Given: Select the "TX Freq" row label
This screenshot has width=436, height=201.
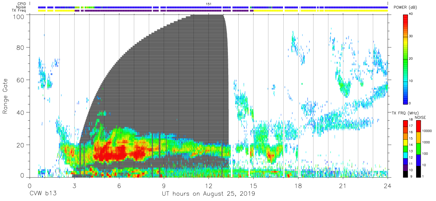Looking at the screenshot, I should click(x=19, y=11).
